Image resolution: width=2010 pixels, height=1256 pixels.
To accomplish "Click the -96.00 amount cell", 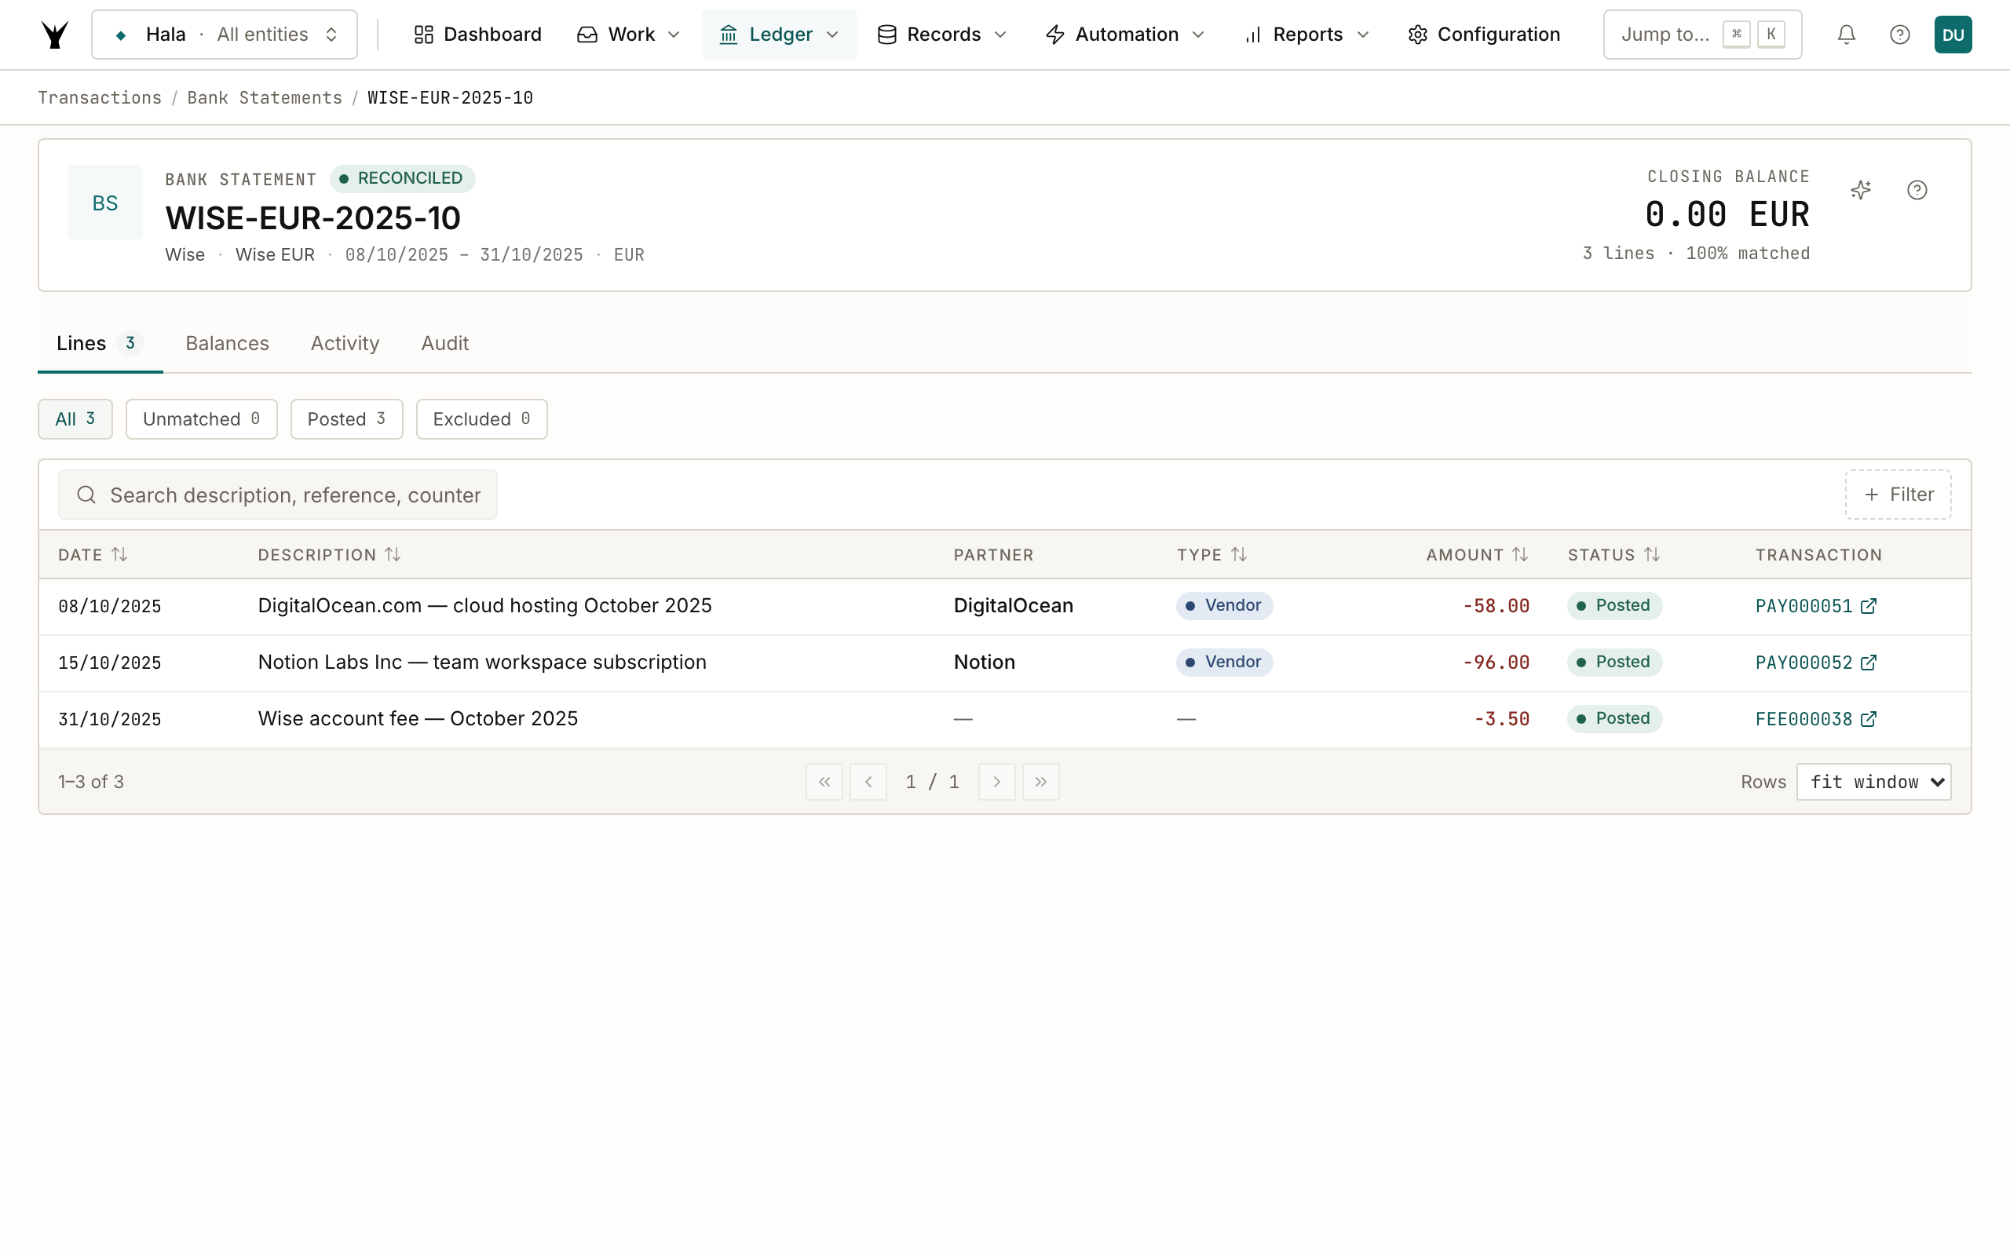I will pos(1496,663).
